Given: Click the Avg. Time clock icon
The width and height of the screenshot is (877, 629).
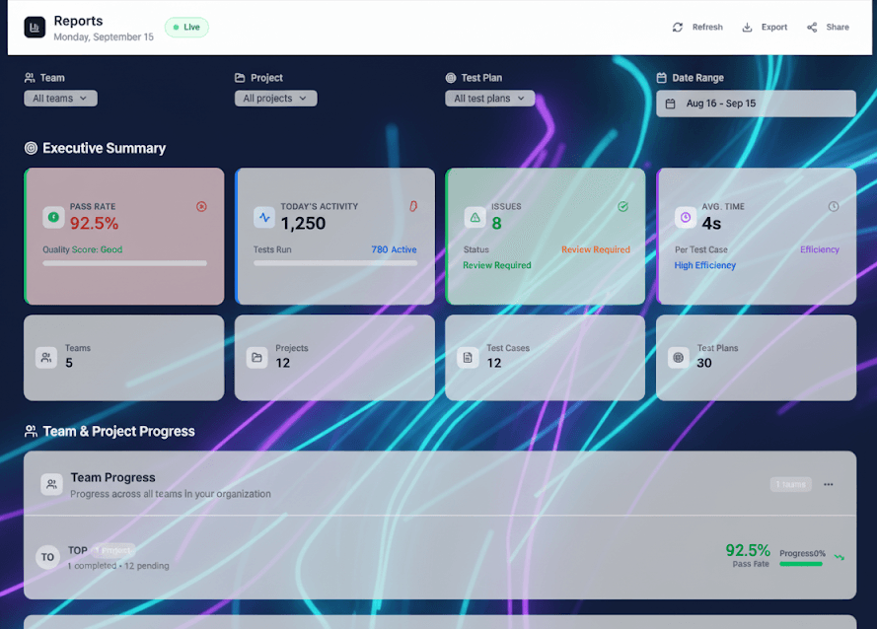Looking at the screenshot, I should 685,216.
